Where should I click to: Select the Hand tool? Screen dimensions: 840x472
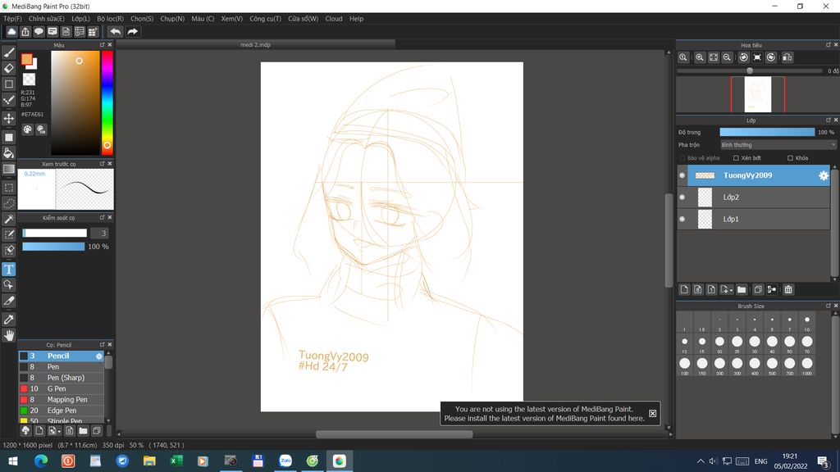point(8,335)
